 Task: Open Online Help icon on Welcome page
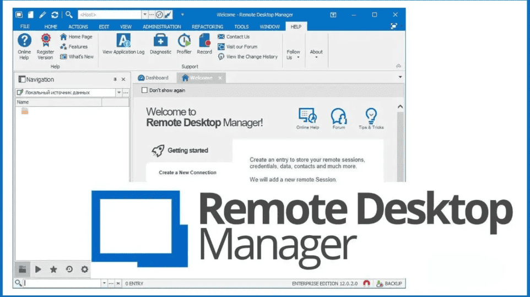[307, 118]
